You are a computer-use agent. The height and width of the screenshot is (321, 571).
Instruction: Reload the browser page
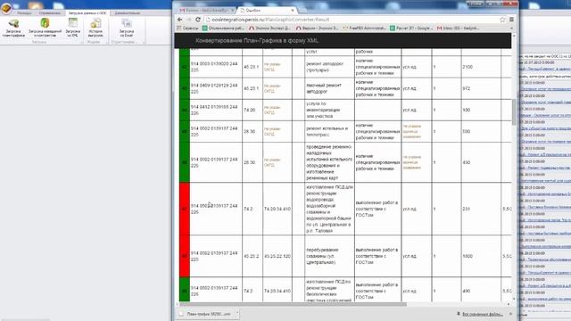coord(198,20)
